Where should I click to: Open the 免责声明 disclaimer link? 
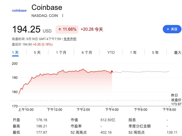point(70,39)
